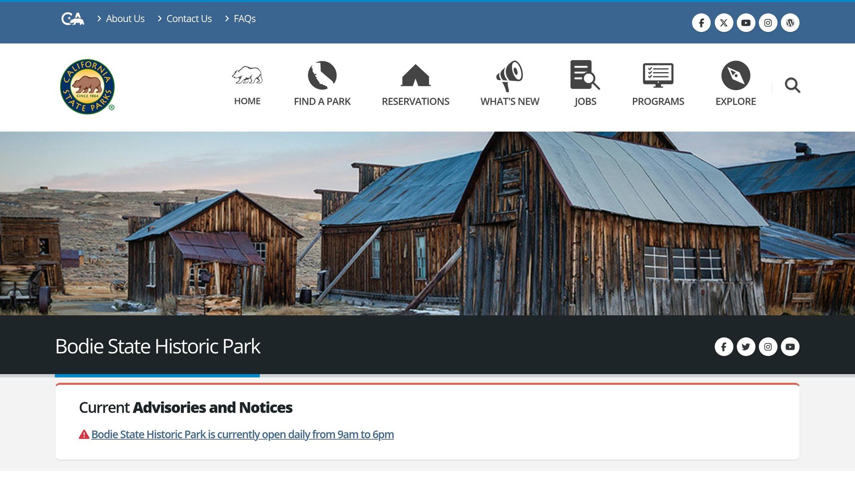Click the document search Jobs icon

click(x=585, y=75)
